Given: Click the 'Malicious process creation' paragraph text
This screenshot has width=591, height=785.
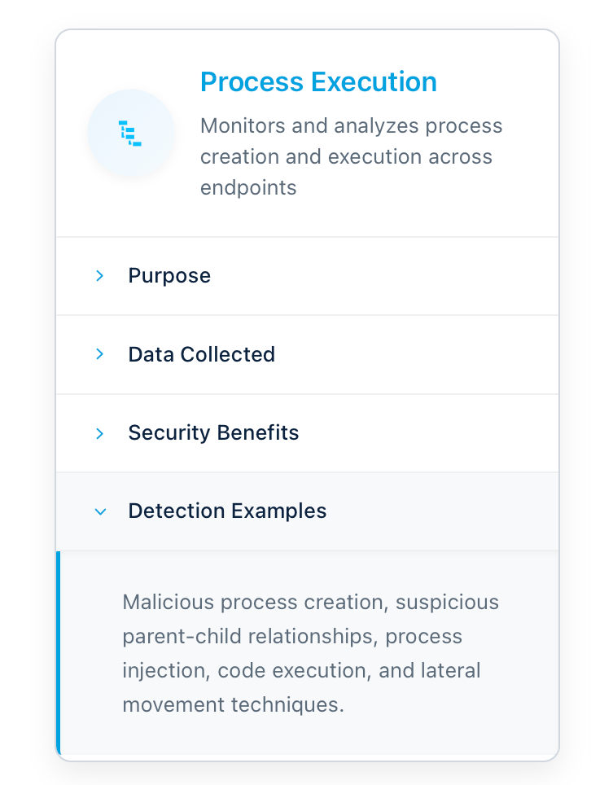Looking at the screenshot, I should (x=310, y=603).
